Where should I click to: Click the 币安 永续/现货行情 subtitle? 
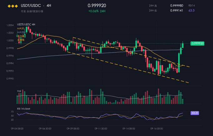(32, 11)
